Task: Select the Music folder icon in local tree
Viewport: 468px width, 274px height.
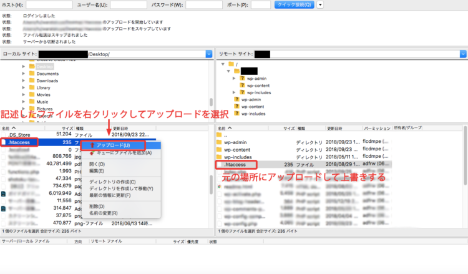Action: [32, 102]
